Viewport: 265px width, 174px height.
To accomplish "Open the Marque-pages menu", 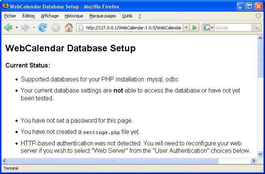I will [103, 16].
